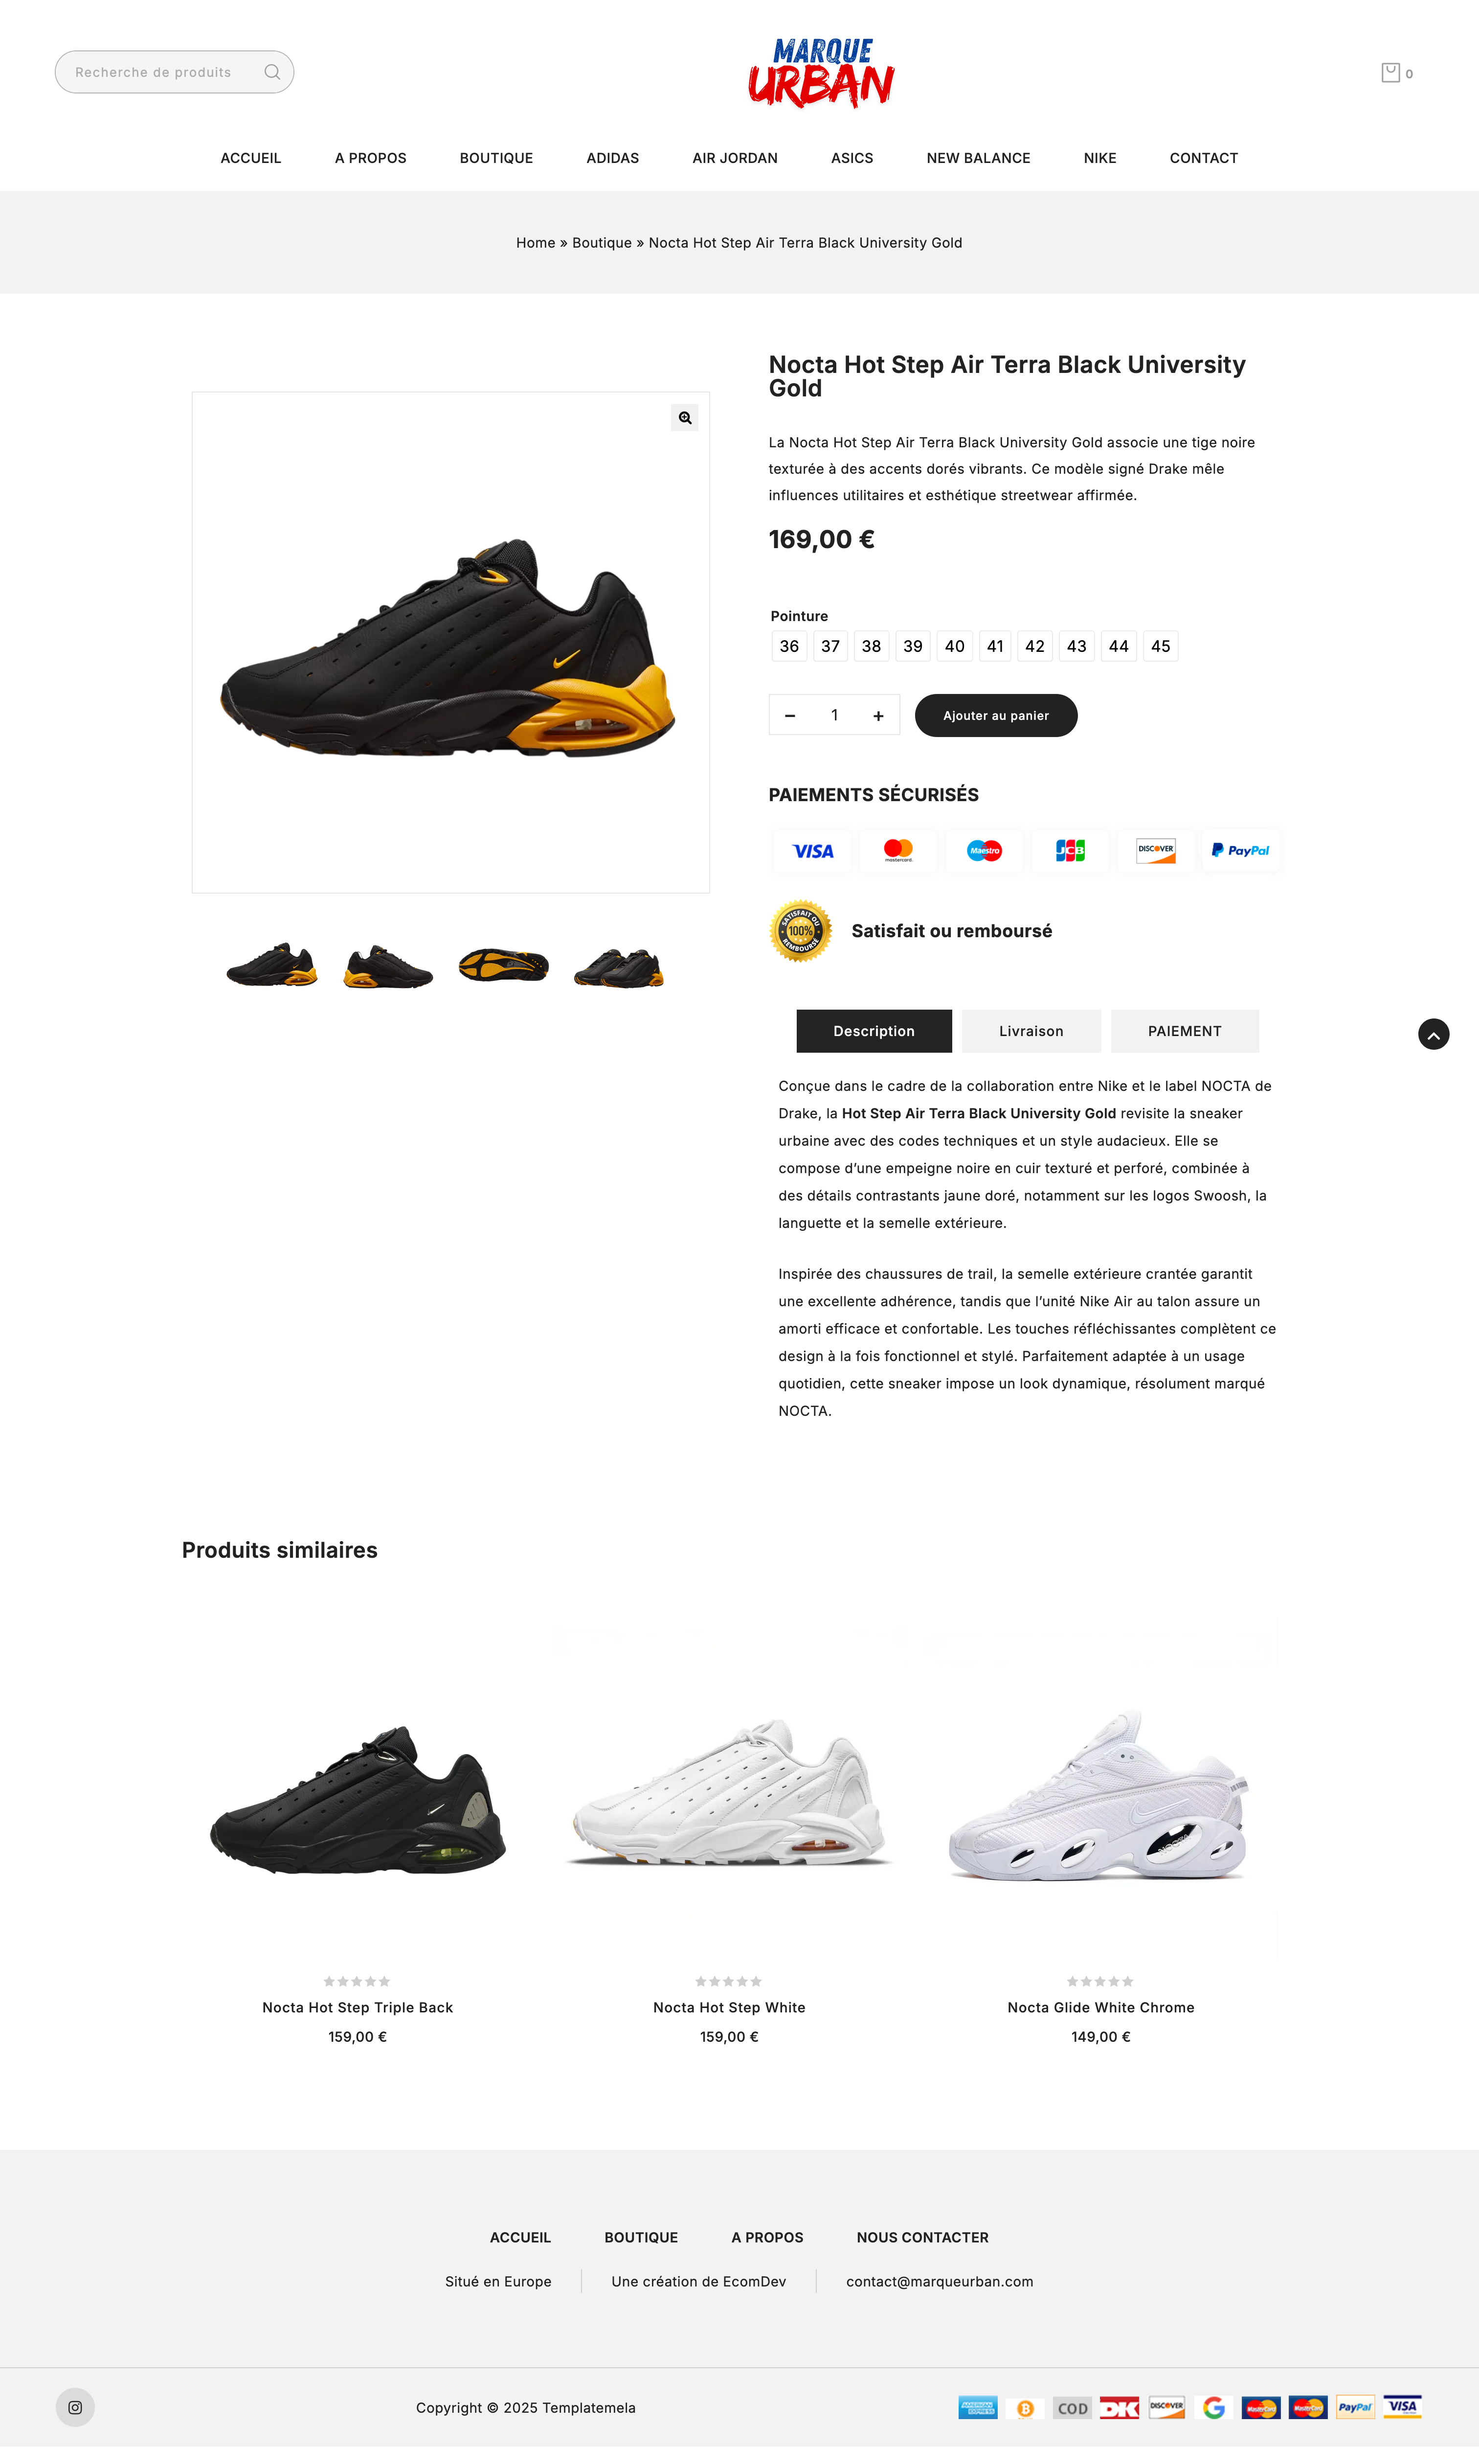Open the Nocta Glide White Chrome product
This screenshot has width=1479, height=2447.
pyautogui.click(x=1101, y=2007)
